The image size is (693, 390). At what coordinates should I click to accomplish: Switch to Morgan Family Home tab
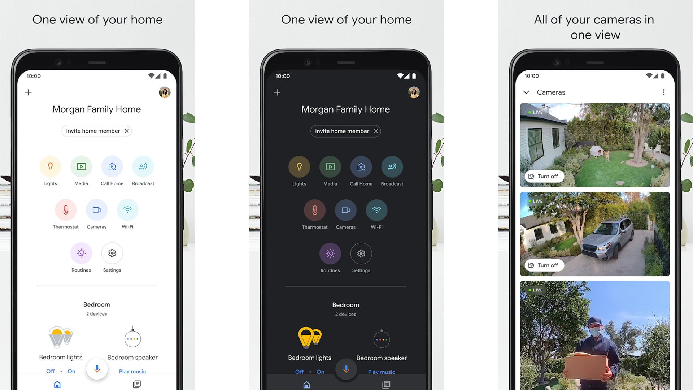(x=97, y=109)
